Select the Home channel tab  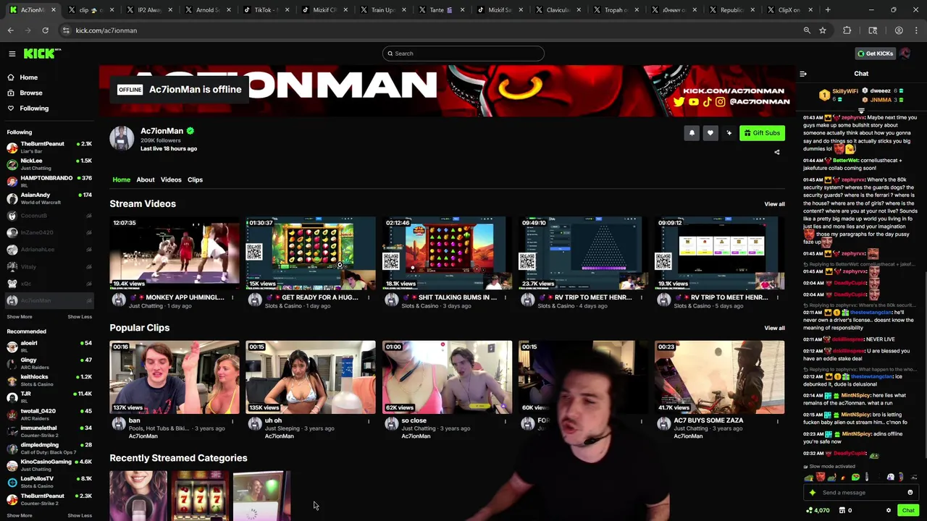121,179
